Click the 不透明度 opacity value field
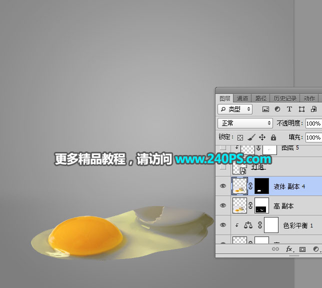The height and width of the screenshot is (288, 322). tap(313, 123)
